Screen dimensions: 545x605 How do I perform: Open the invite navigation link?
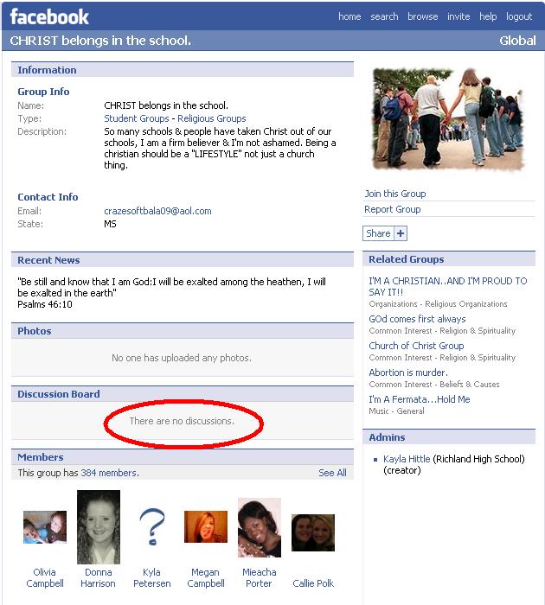coord(458,16)
